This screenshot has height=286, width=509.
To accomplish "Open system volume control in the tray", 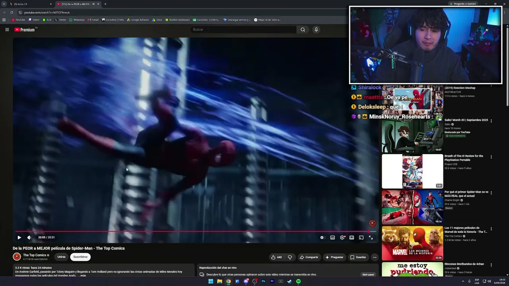I will click(489, 281).
